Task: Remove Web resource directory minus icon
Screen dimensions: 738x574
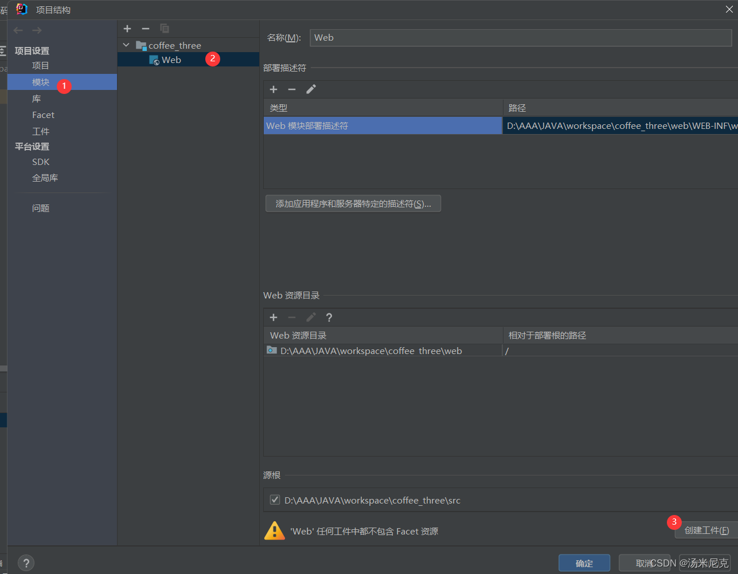Action: tap(292, 317)
